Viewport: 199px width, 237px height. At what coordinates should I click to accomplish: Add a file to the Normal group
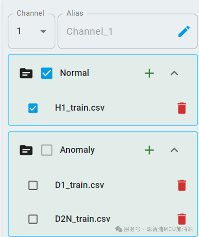(149, 73)
